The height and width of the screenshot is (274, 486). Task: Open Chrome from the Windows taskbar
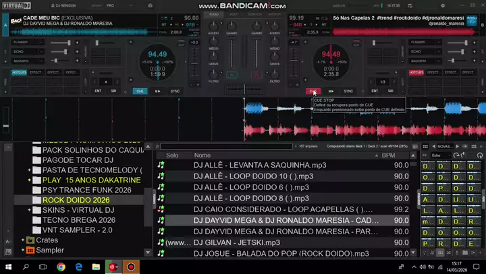tap(61, 267)
